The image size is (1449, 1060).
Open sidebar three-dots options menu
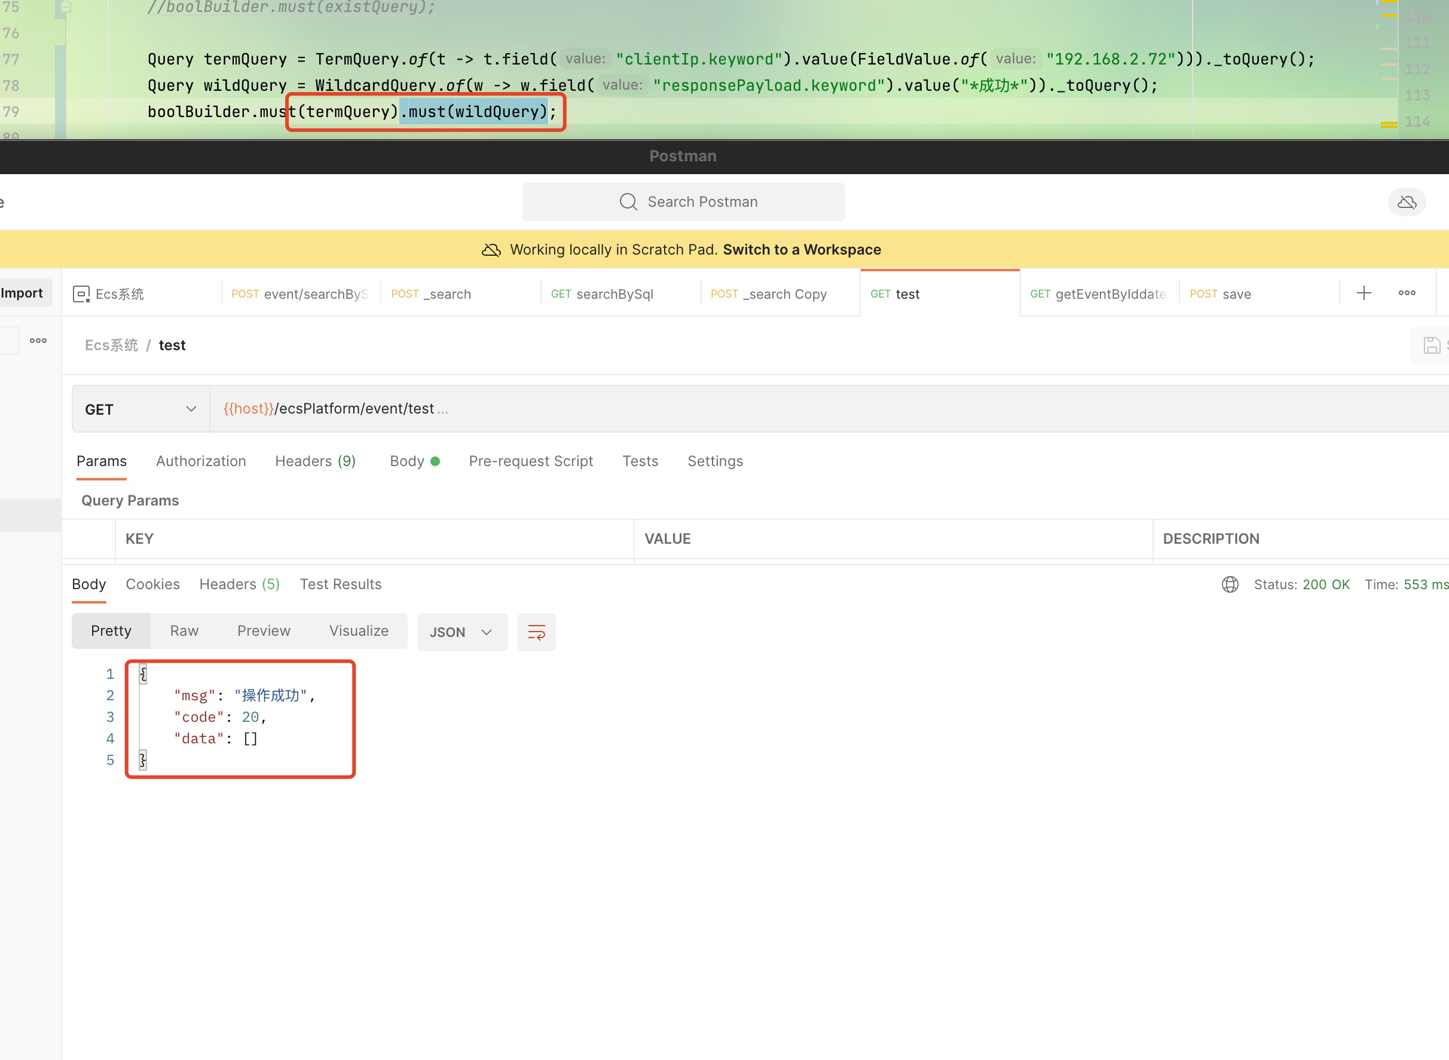click(38, 341)
